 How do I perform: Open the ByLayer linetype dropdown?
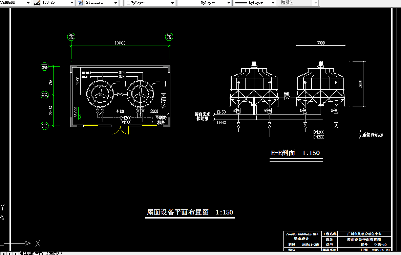click(229, 3)
